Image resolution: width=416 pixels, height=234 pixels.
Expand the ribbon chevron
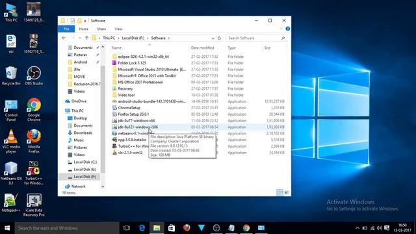click(x=281, y=29)
